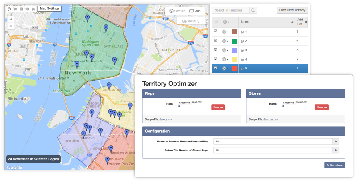The height and width of the screenshot is (182, 357).
Task: Click the sort icon on Addr. Cnt. column
Action: click(x=306, y=22)
